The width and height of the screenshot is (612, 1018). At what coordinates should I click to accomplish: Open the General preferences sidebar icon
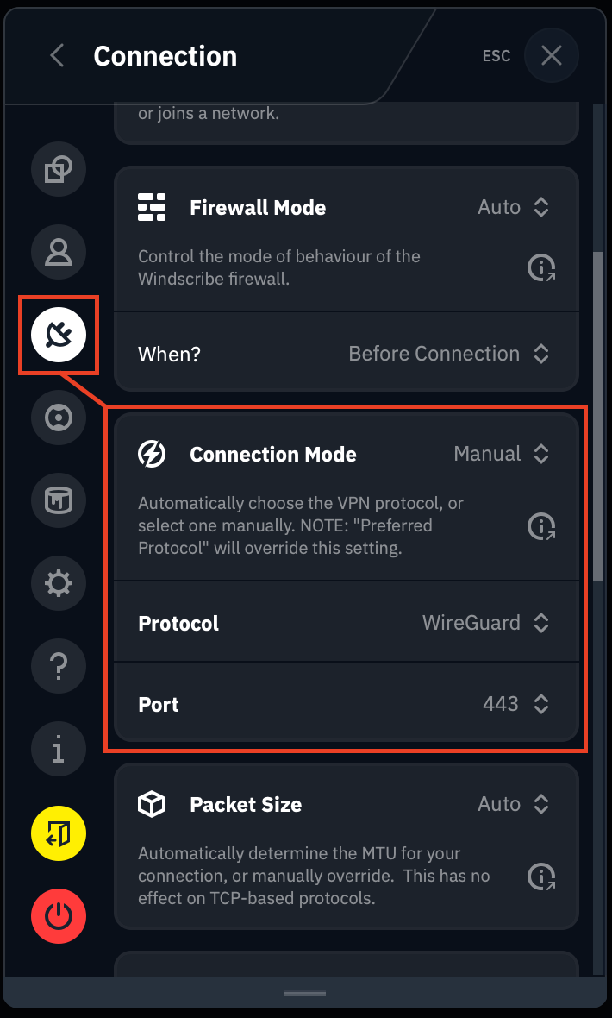[59, 168]
